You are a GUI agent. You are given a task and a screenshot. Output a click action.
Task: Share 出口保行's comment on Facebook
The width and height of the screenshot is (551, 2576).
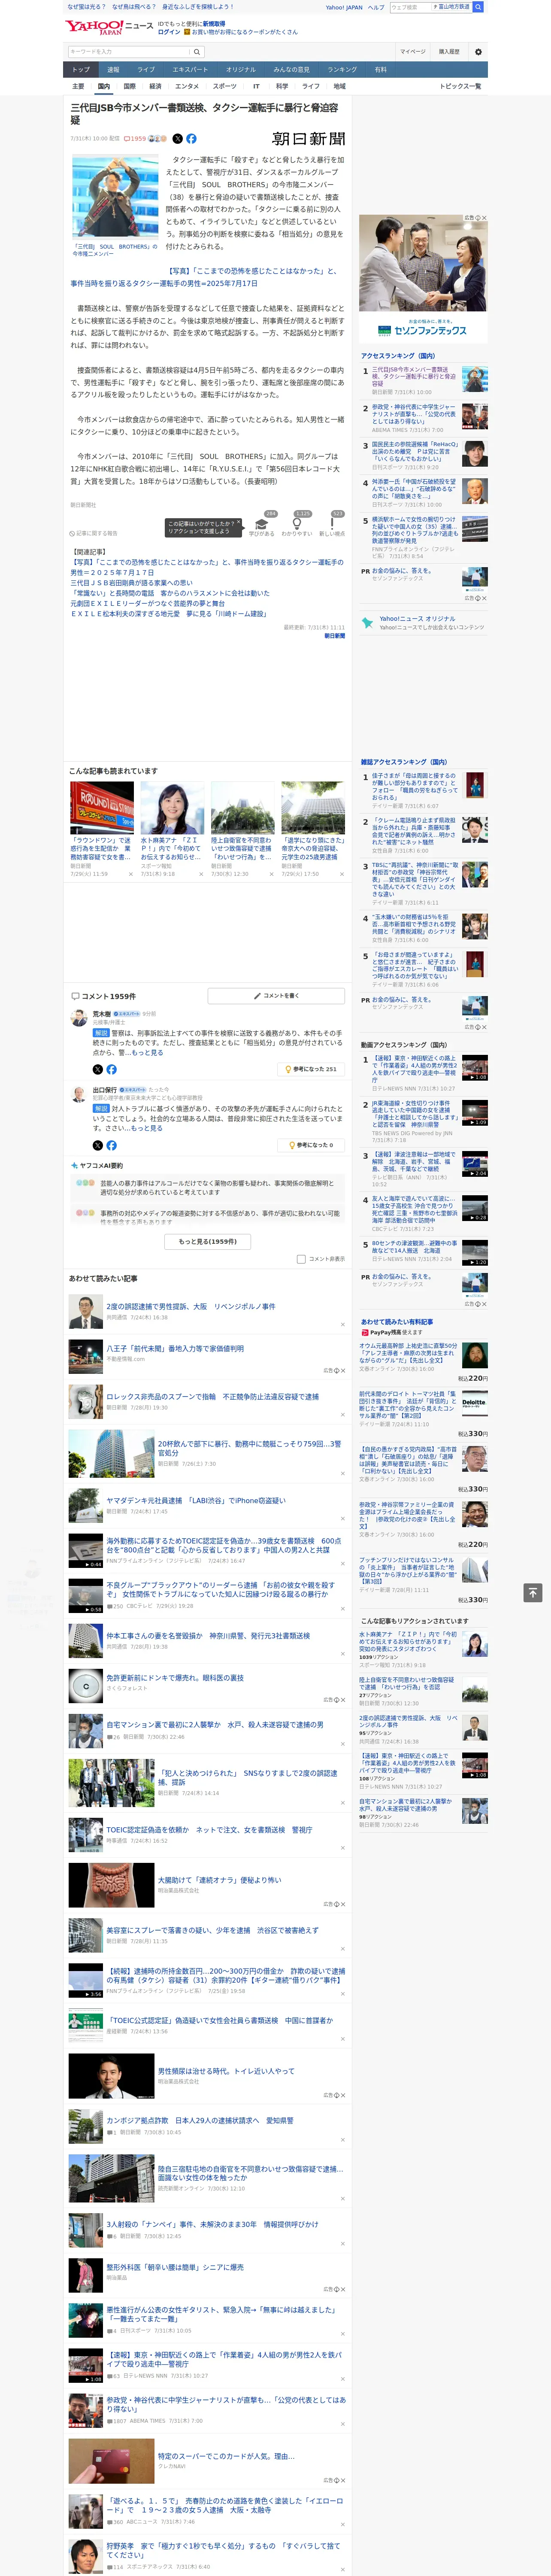111,1145
